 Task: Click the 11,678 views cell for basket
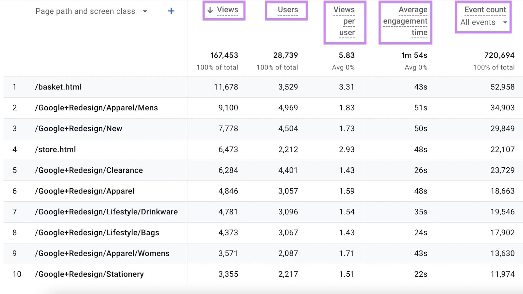click(x=226, y=87)
